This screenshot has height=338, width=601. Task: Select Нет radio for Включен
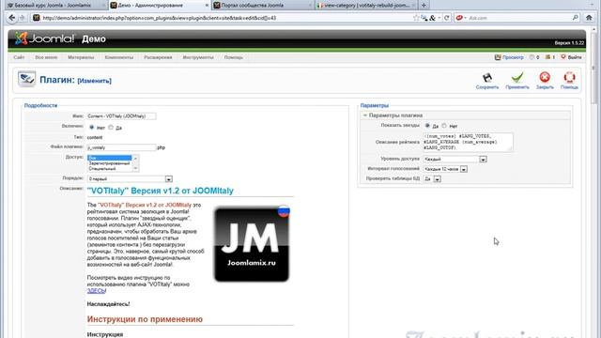[92, 128]
